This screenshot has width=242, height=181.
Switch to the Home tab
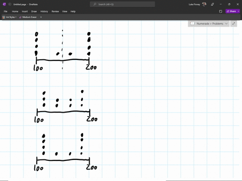[15, 12]
